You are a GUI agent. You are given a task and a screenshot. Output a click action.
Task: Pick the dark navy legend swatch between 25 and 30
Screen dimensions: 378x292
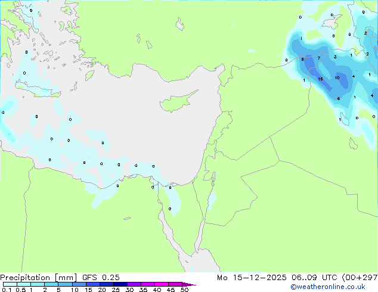click(x=120, y=284)
